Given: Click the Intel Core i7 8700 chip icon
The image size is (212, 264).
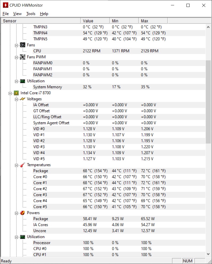Looking at the screenshot, I should (17, 93).
